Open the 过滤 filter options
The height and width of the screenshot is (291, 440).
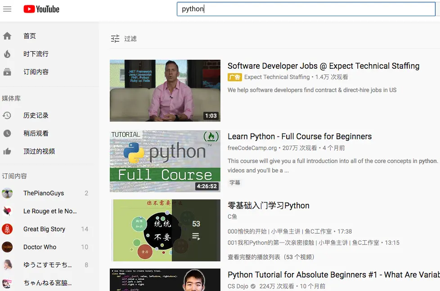[x=130, y=39]
